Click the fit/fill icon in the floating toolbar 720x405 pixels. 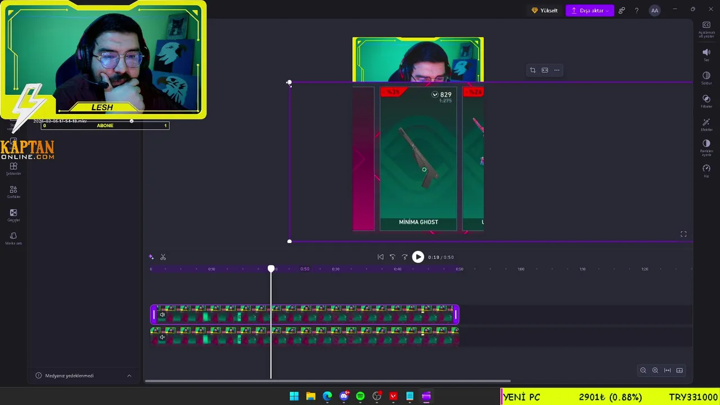(x=544, y=70)
